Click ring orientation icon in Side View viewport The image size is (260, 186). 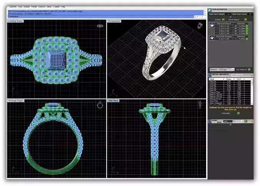pyautogui.click(x=200, y=105)
